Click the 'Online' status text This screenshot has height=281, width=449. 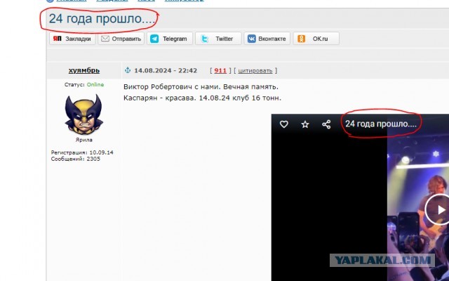coord(95,84)
